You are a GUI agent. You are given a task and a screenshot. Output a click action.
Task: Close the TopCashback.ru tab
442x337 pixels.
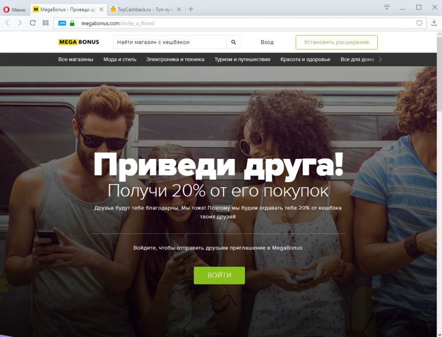[x=179, y=9]
